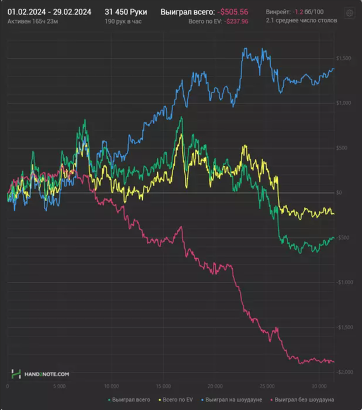The height and width of the screenshot is (410, 362).
Task: Click the 15 000 x-axis marker
Action: (x=163, y=387)
